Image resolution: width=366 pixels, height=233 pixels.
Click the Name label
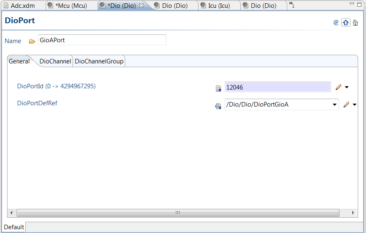[x=13, y=41]
